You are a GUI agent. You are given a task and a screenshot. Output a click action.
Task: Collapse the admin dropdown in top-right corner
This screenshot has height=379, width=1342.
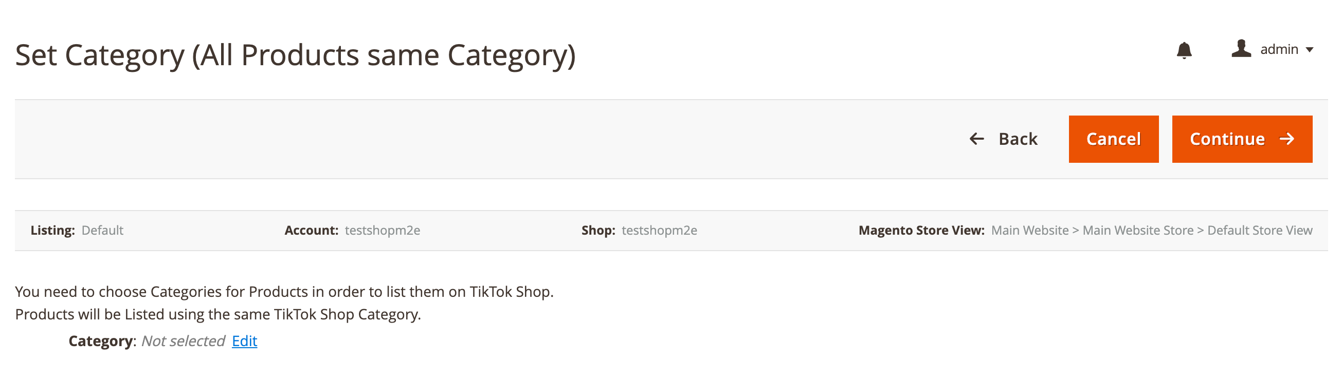coord(1311,50)
